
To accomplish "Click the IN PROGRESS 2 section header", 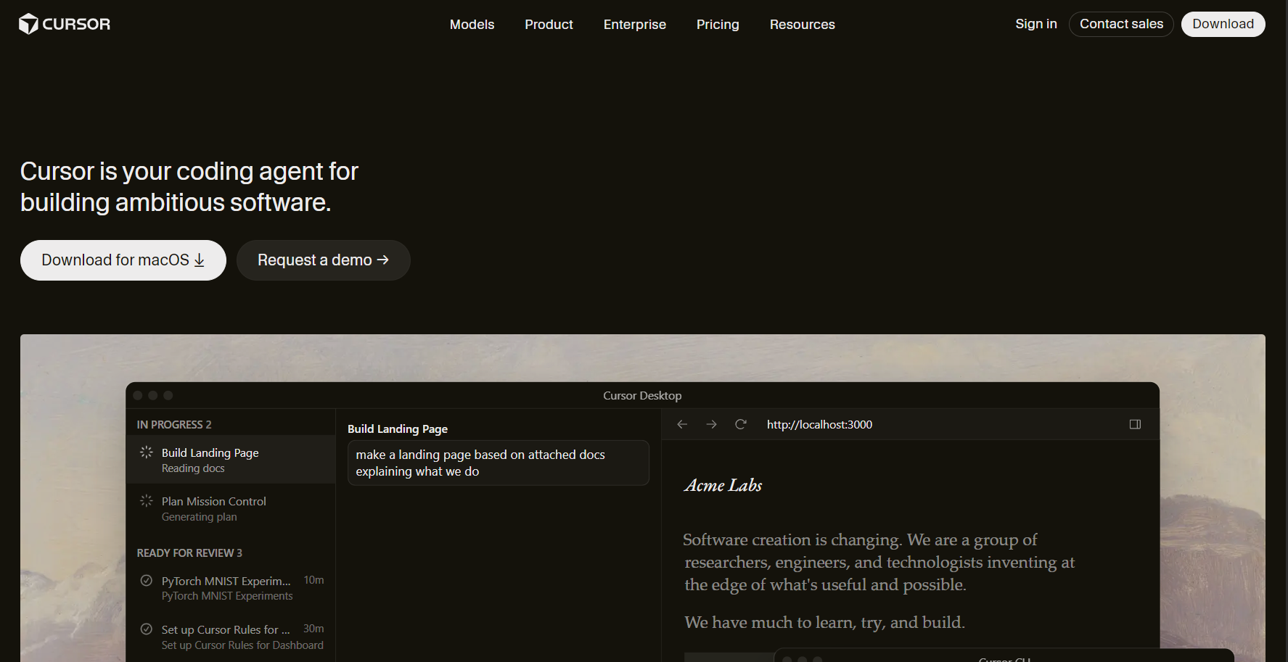I will pyautogui.click(x=174, y=424).
